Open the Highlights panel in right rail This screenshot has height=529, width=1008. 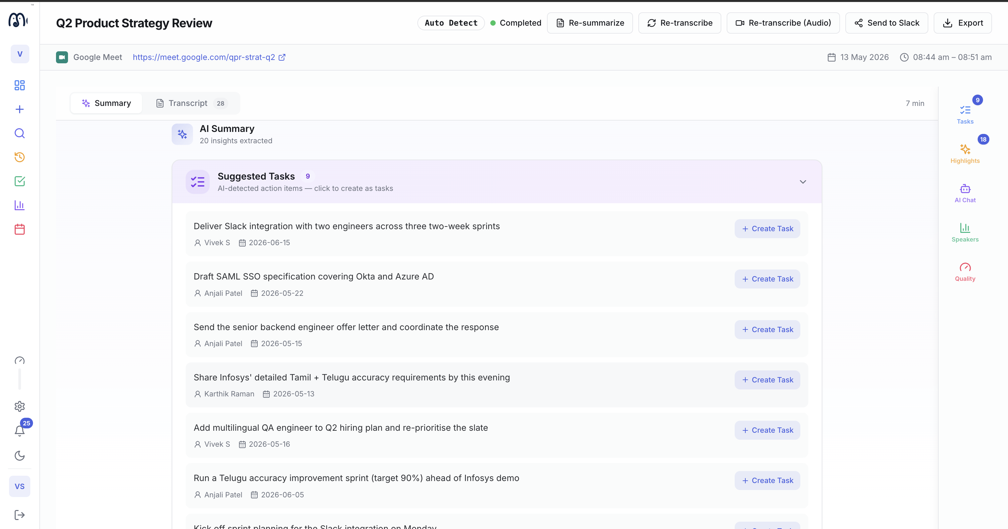click(965, 154)
